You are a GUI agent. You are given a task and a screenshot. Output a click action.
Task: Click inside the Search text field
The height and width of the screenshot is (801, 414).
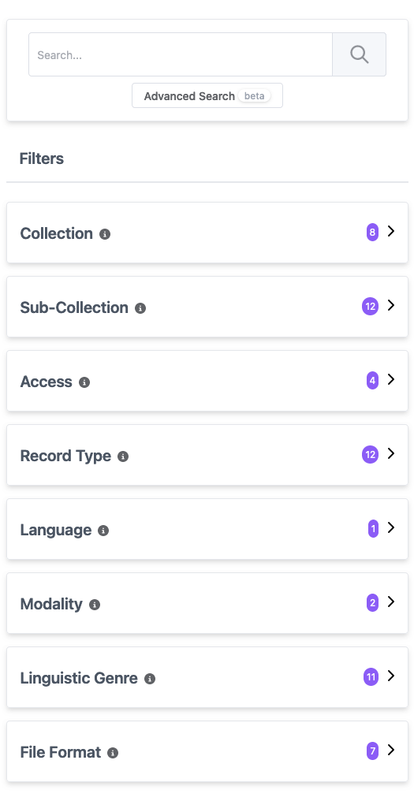coord(181,54)
